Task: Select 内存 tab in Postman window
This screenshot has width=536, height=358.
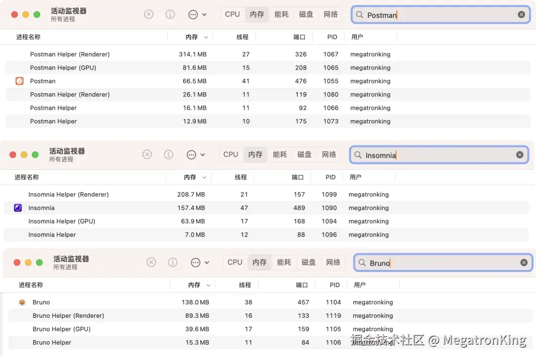Action: (257, 14)
